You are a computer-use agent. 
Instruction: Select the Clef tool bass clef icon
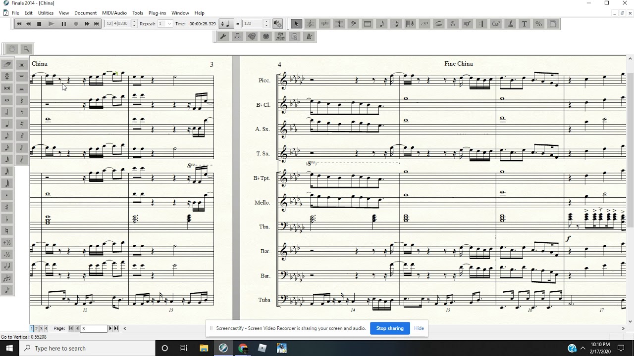pyautogui.click(x=353, y=23)
